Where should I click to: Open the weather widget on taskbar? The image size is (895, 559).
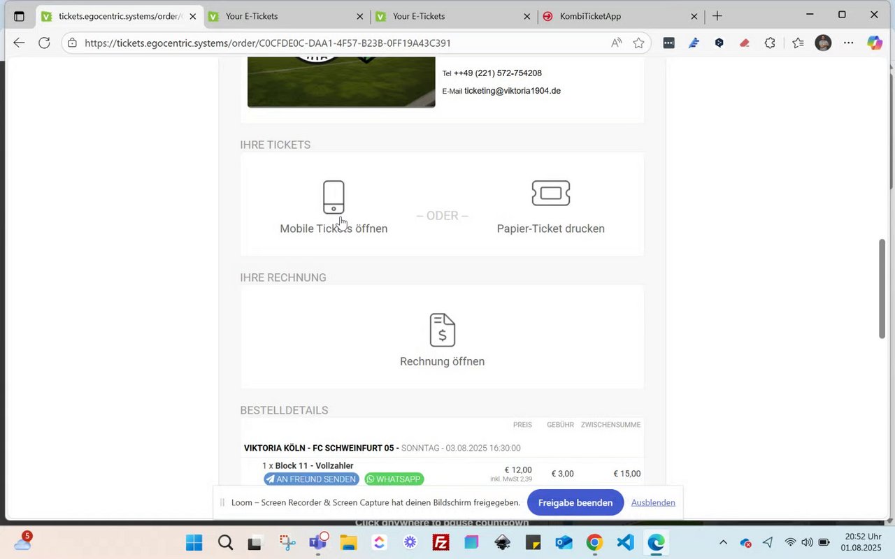pyautogui.click(x=22, y=542)
